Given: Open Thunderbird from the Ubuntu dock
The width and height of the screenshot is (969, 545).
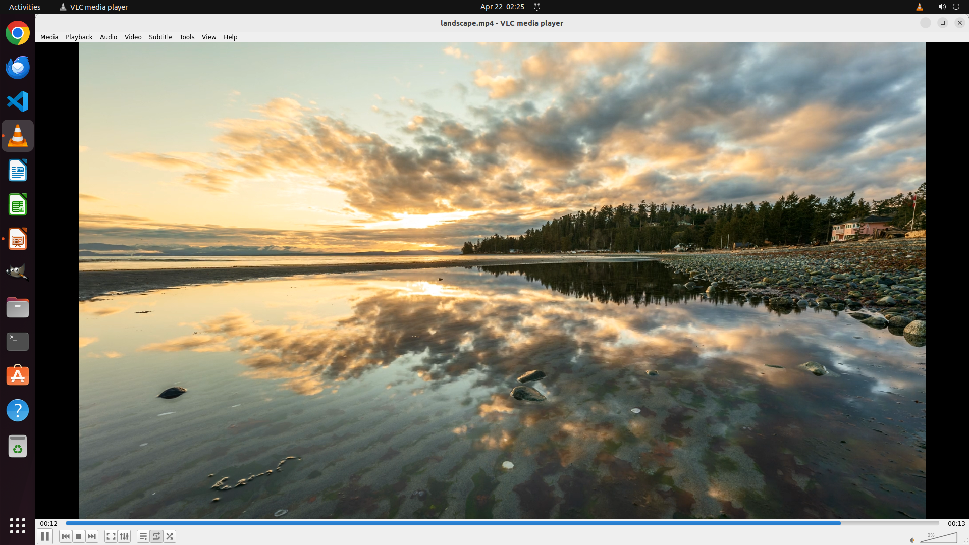Looking at the screenshot, I should pyautogui.click(x=18, y=68).
